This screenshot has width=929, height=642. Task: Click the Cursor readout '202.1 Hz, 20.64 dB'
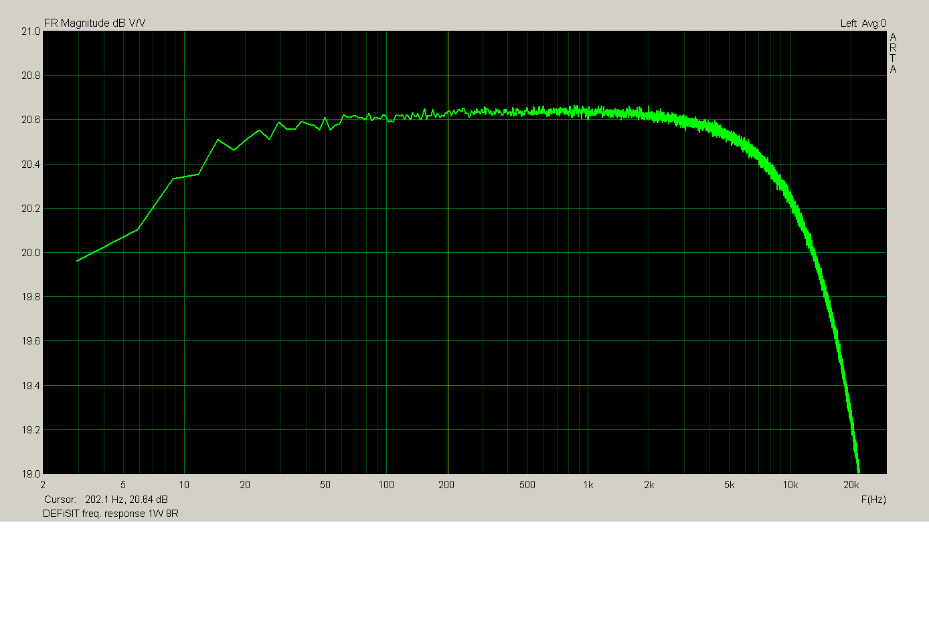point(126,500)
